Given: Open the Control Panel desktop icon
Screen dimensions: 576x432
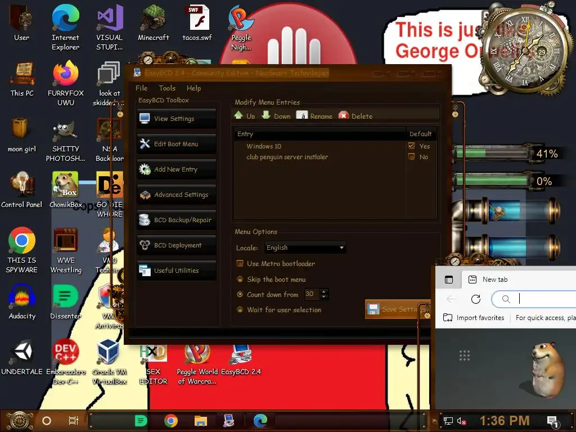Looking at the screenshot, I should click(x=22, y=190).
